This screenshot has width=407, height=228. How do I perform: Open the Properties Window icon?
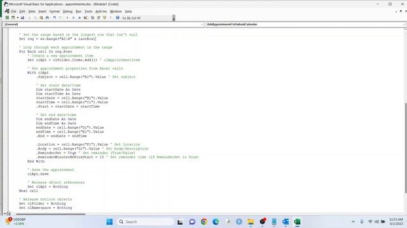coord(99,18)
